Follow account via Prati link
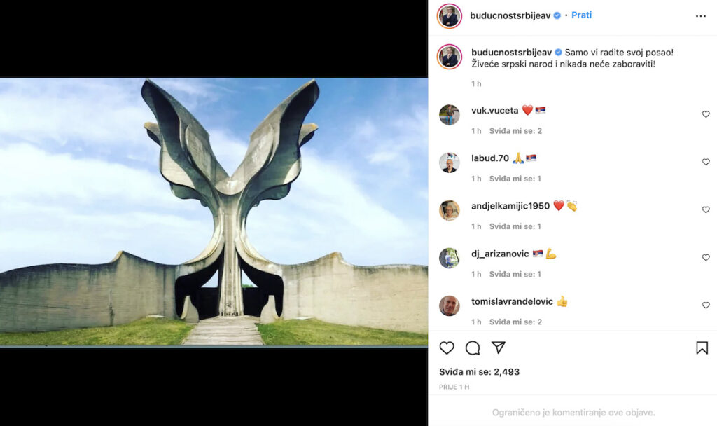Viewport: 717px width, 426px height. tap(581, 15)
